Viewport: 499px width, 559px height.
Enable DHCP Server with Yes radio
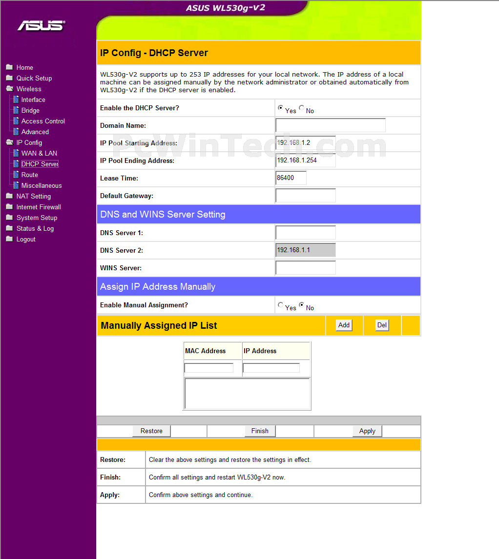[281, 108]
